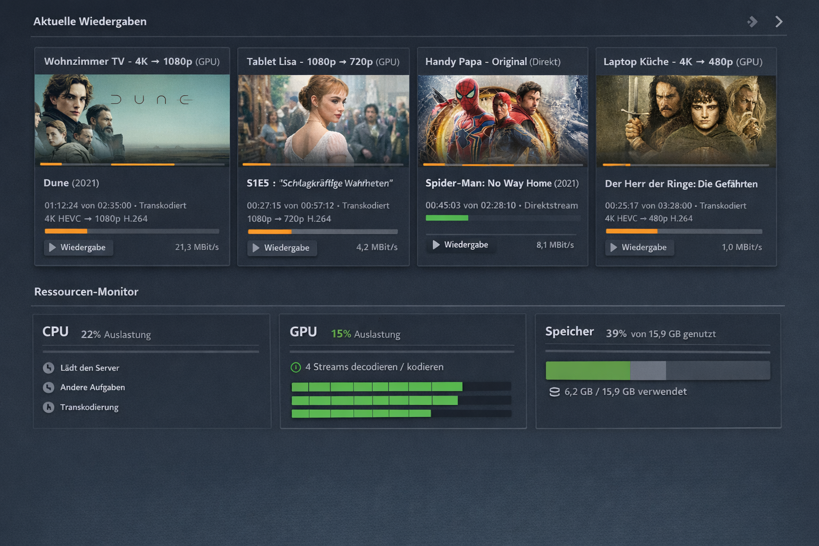This screenshot has width=819, height=546.
Task: Start Wiedergabe of Dune on Wohnzimmer TV
Action: coord(78,247)
